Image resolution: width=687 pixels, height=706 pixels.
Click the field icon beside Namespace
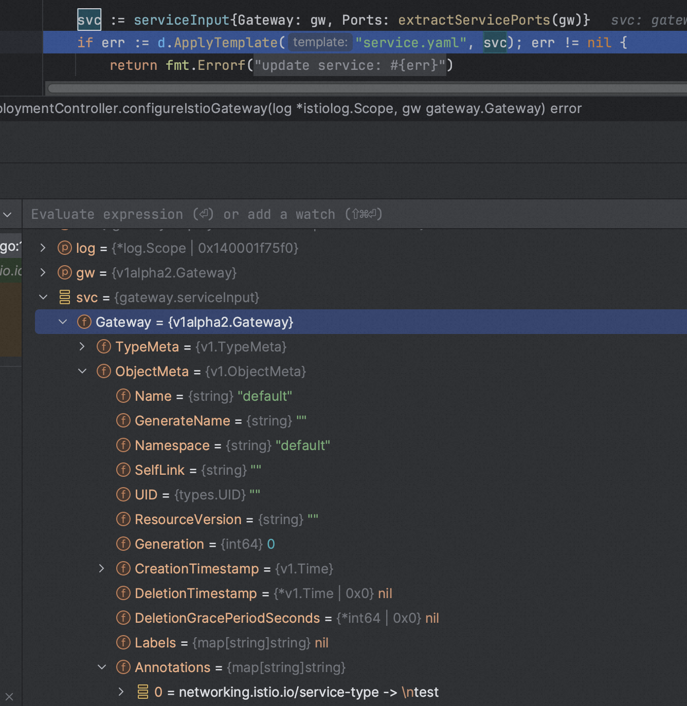[x=123, y=445]
